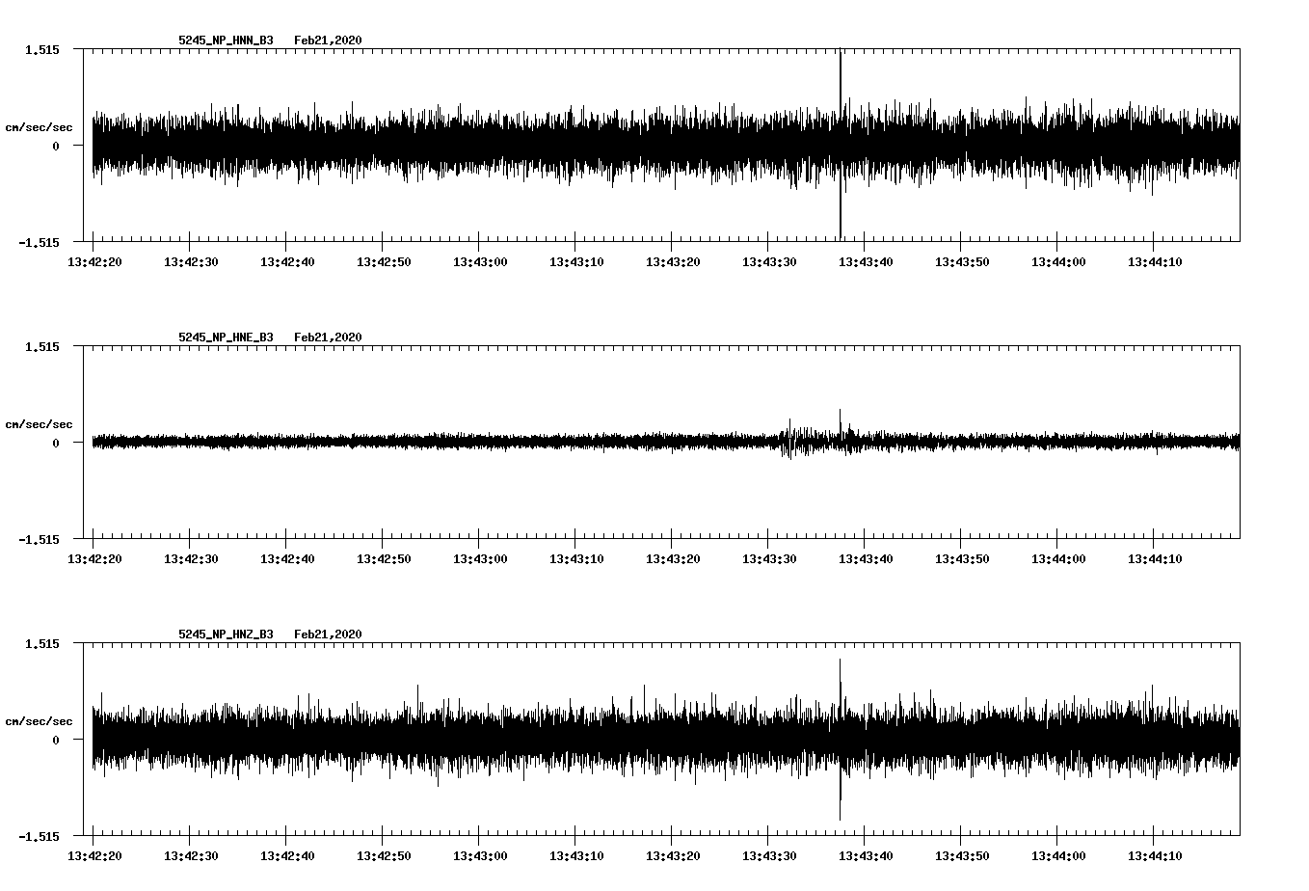Click the tall spike in the HNZ trace

coord(841,740)
